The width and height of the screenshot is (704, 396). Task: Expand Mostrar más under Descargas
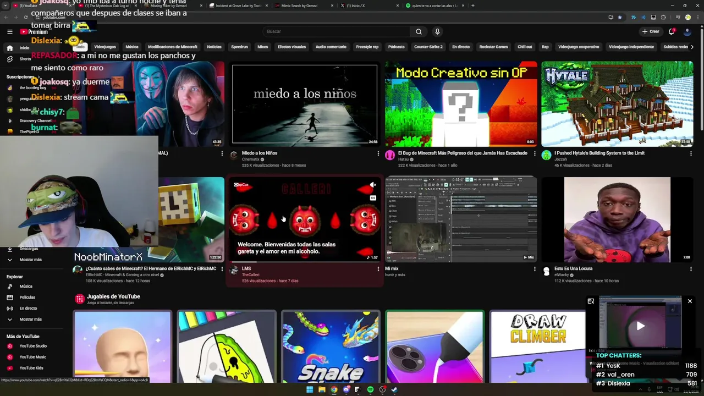[31, 260]
